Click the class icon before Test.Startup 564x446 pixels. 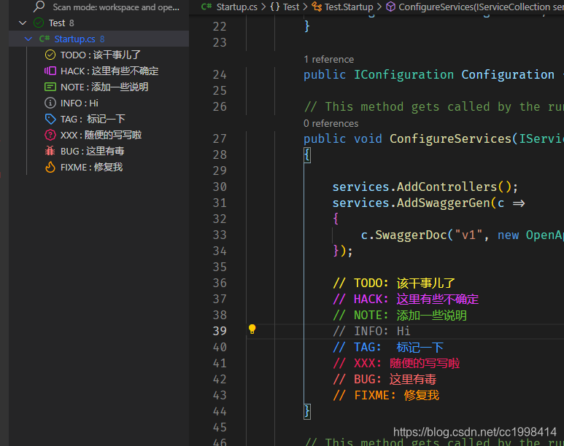[x=317, y=7]
